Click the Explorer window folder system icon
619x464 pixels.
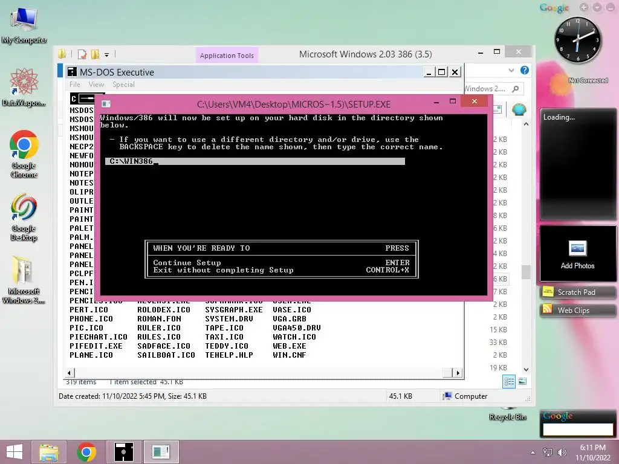click(62, 54)
